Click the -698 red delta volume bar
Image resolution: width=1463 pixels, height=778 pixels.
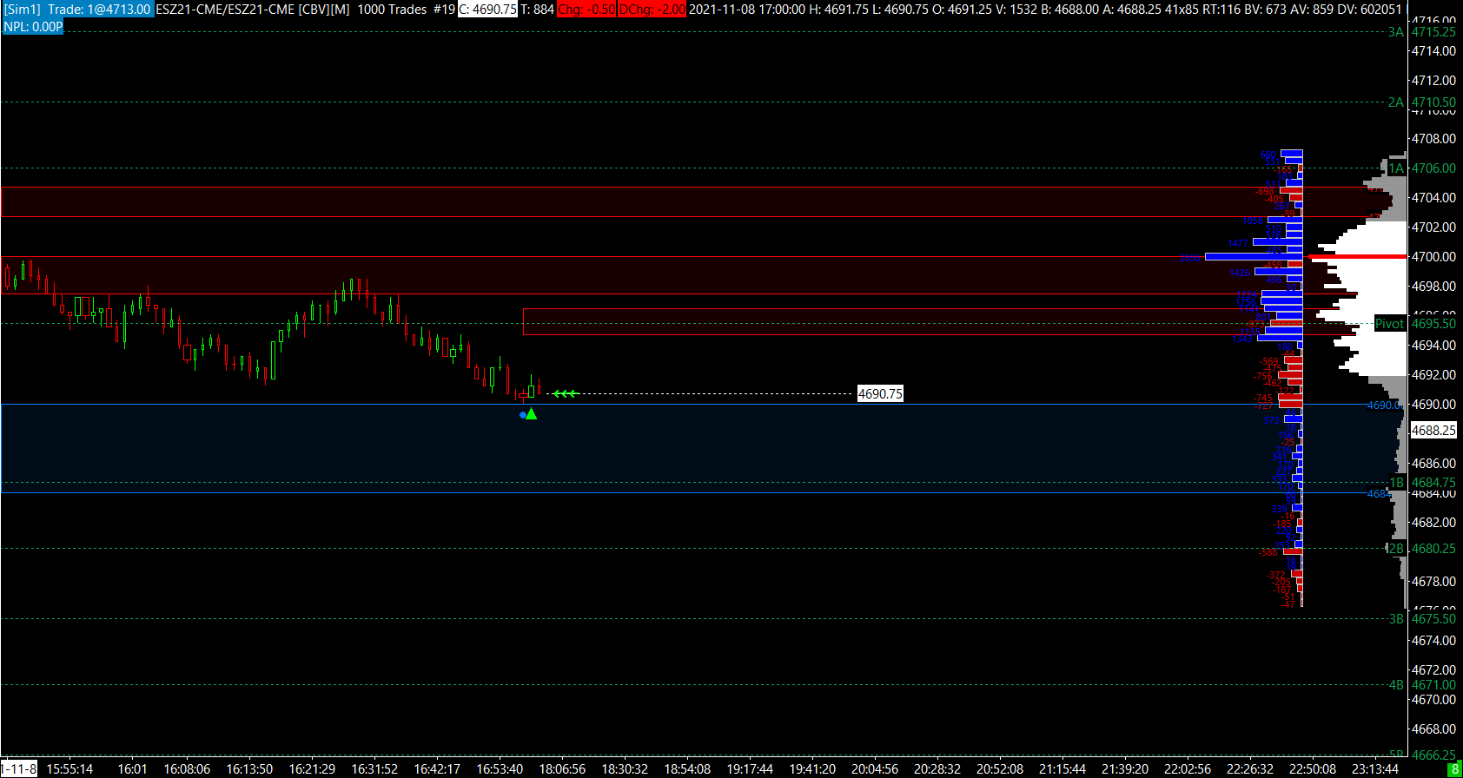[x=1290, y=190]
